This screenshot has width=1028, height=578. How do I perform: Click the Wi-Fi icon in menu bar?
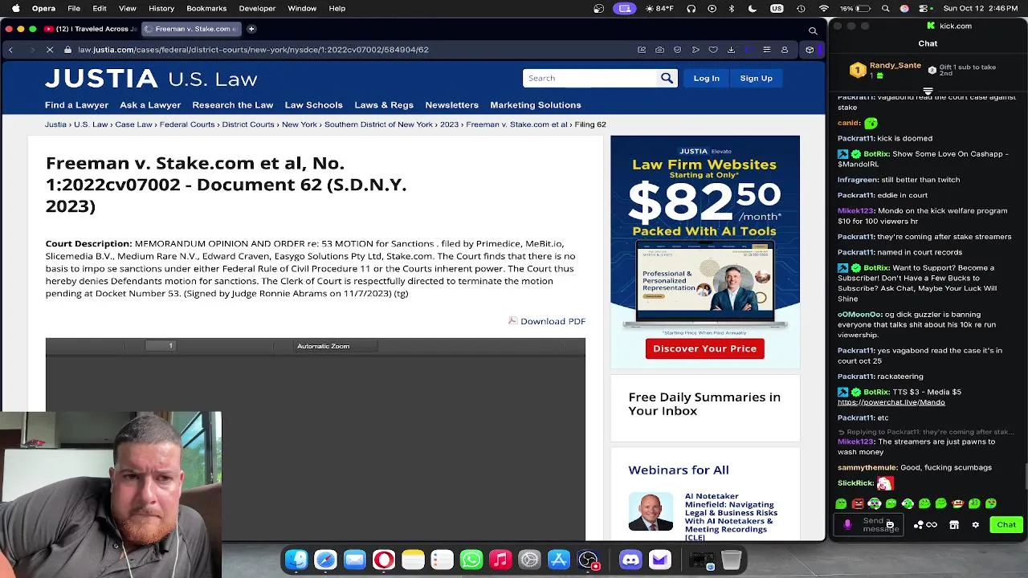(x=824, y=8)
